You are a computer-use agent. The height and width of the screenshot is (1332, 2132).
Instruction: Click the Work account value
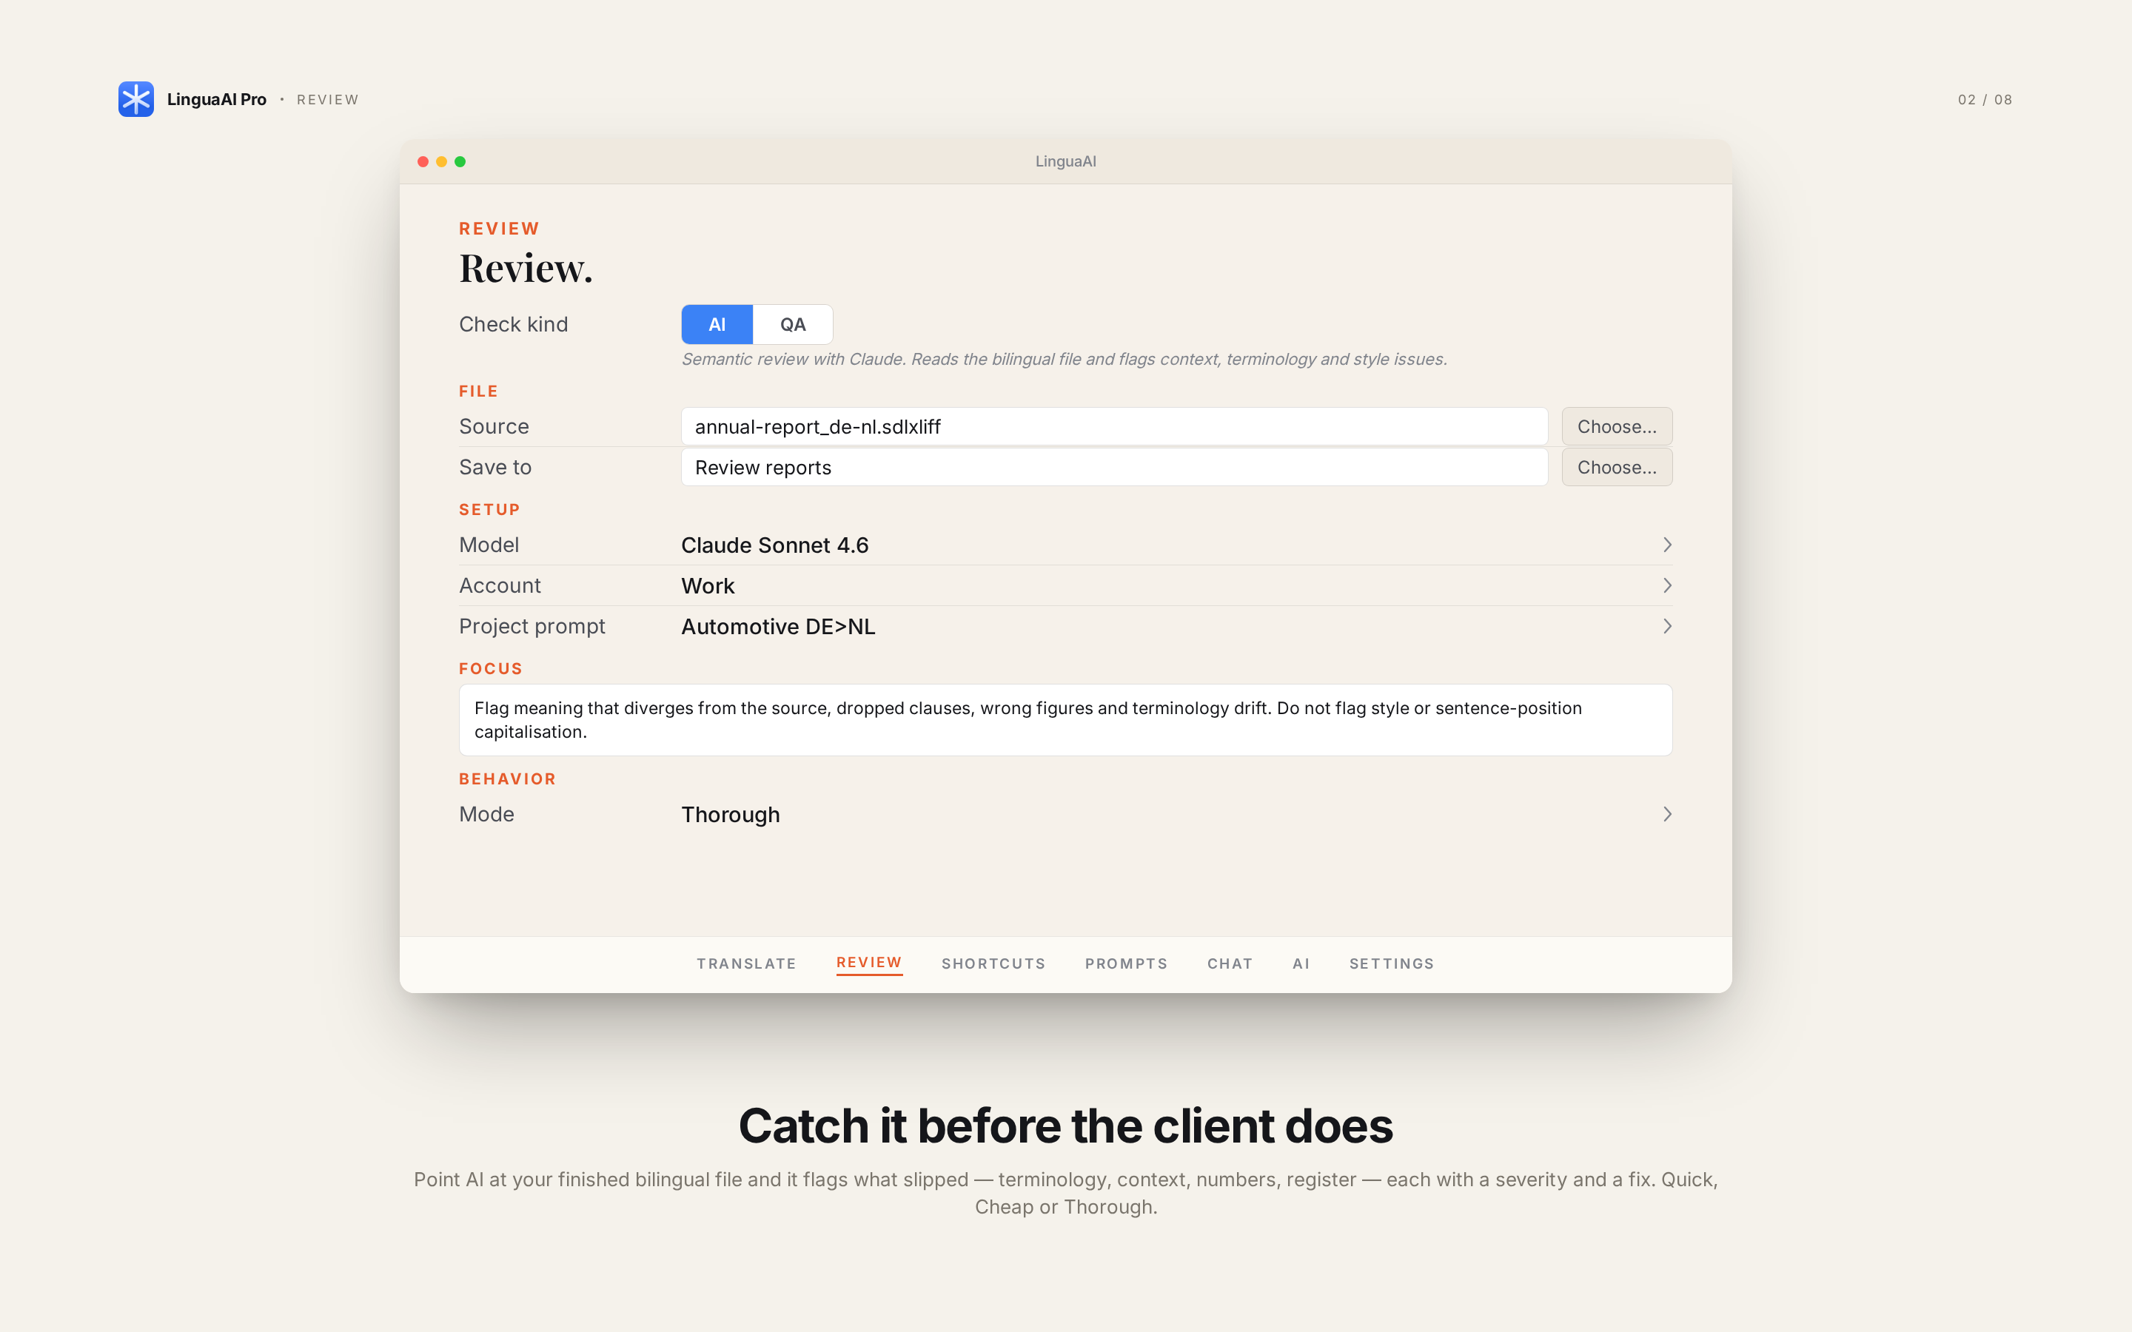click(x=708, y=586)
